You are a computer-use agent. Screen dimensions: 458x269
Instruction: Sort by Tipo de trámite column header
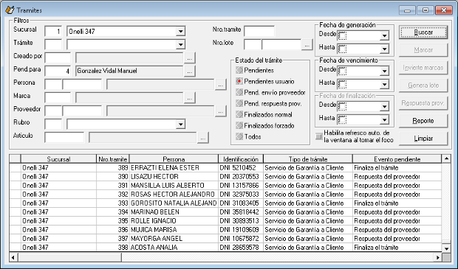click(x=308, y=159)
